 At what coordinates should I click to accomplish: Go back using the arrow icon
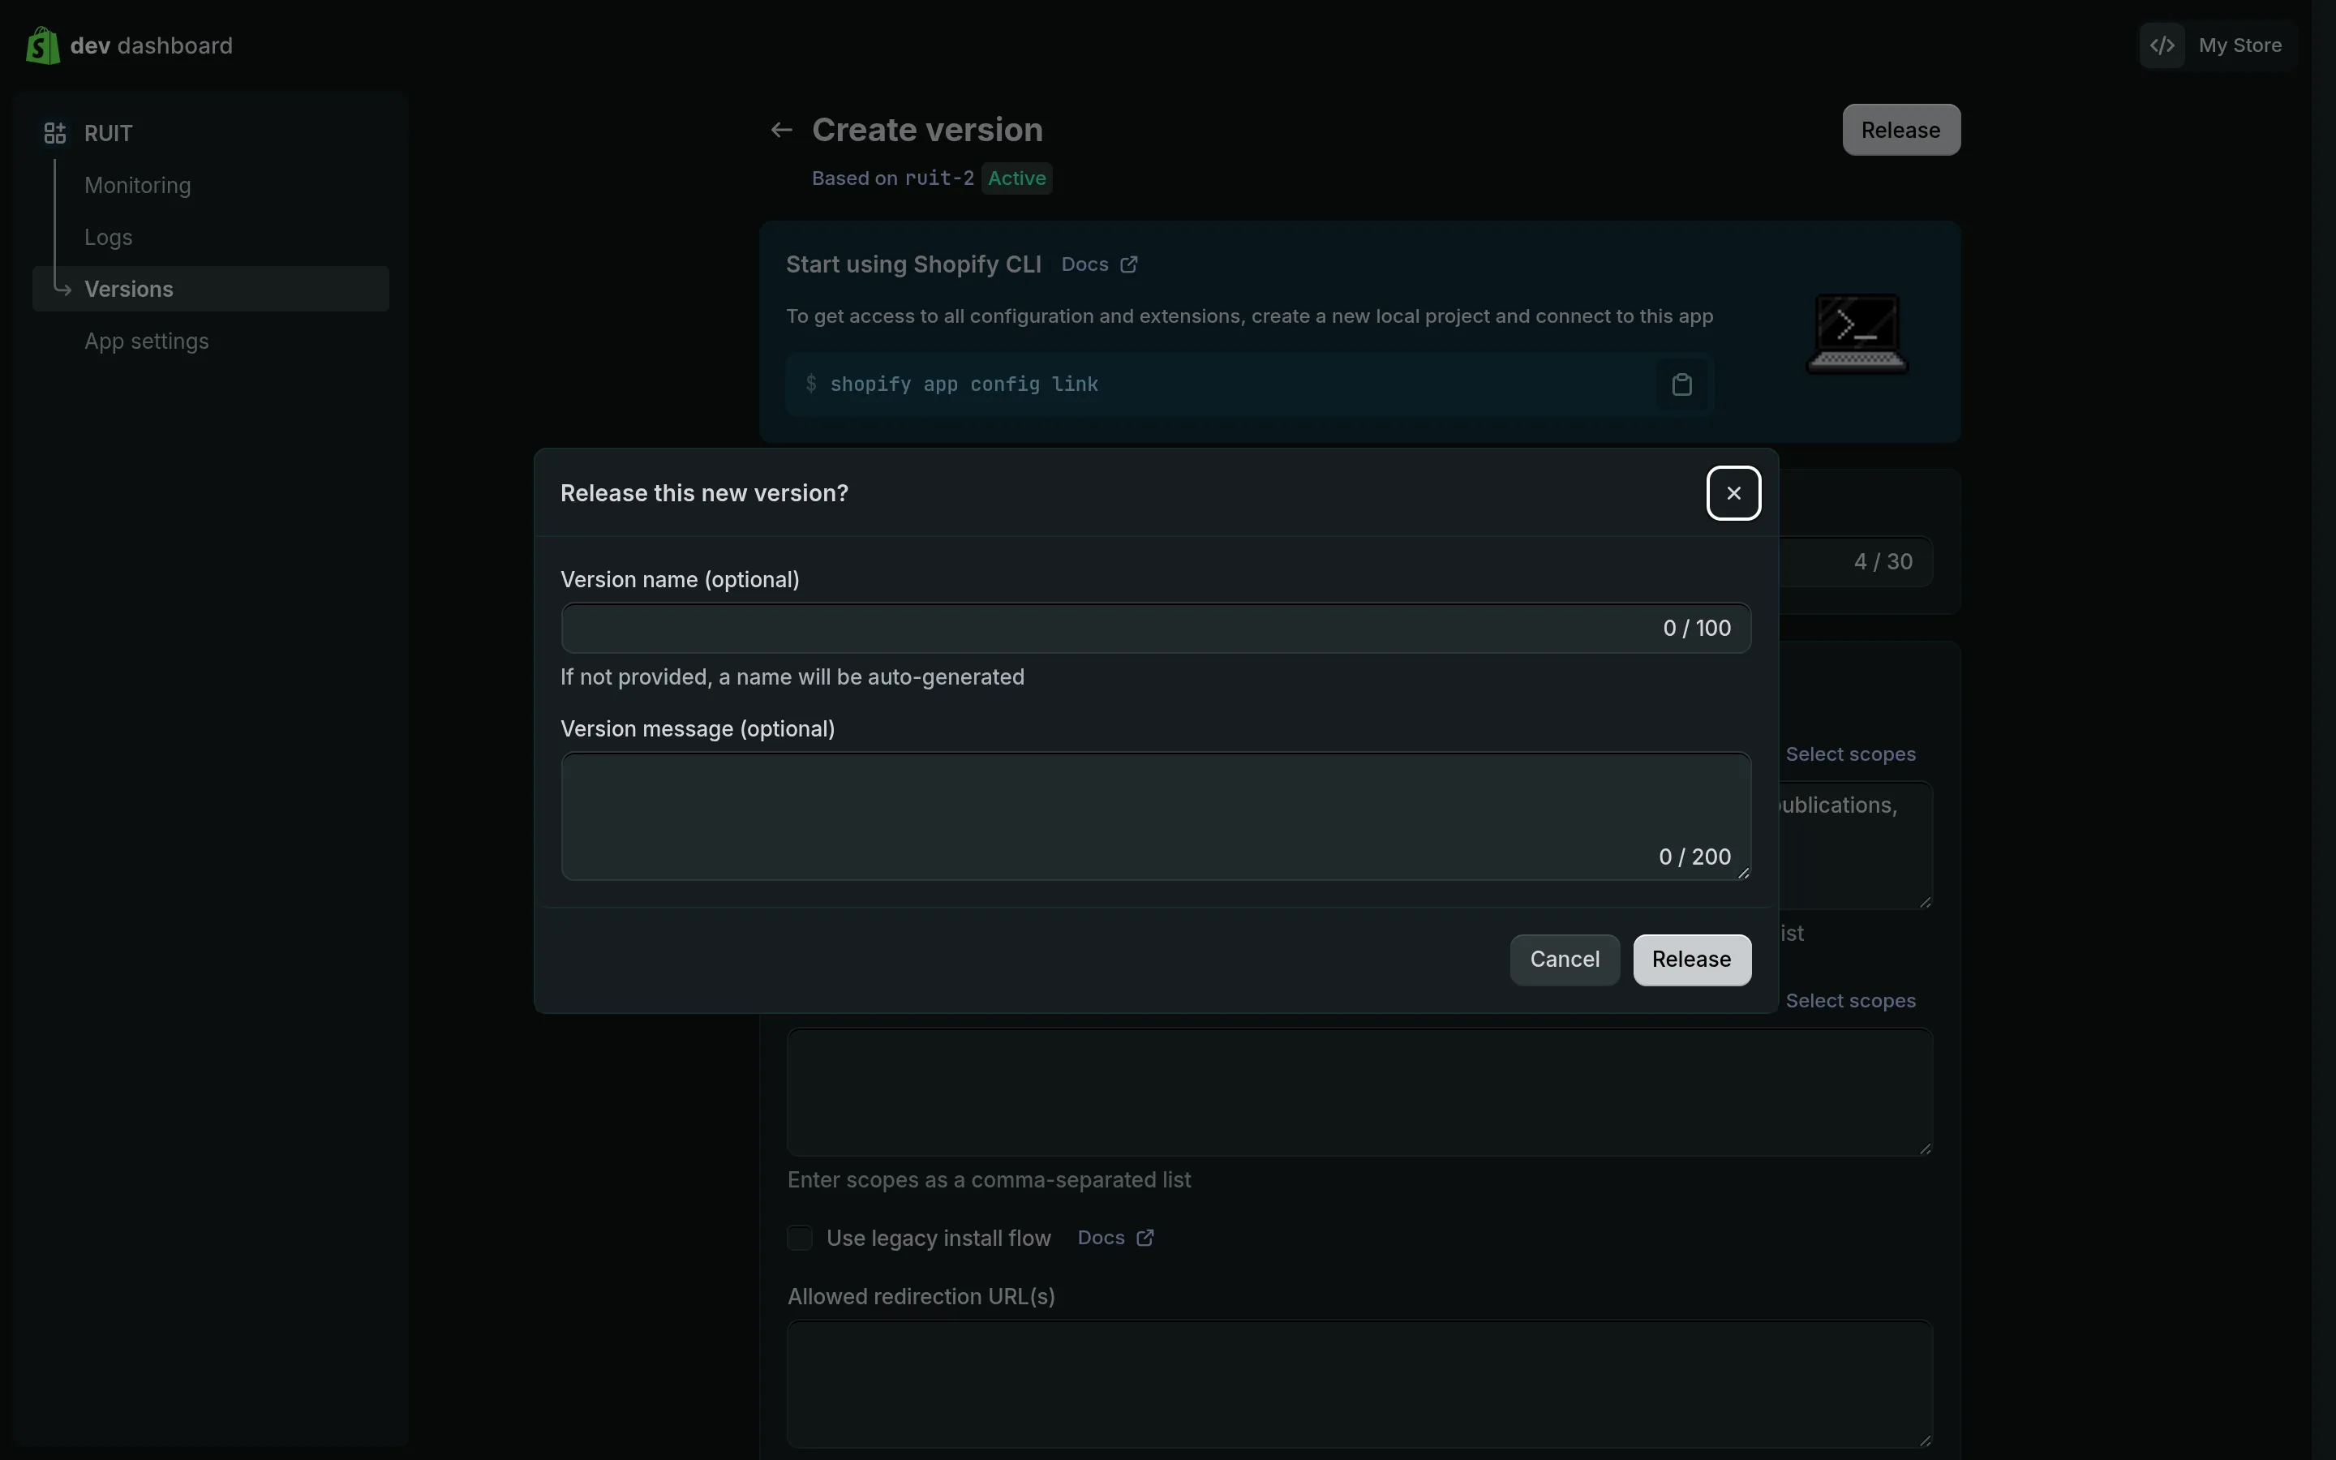[781, 131]
